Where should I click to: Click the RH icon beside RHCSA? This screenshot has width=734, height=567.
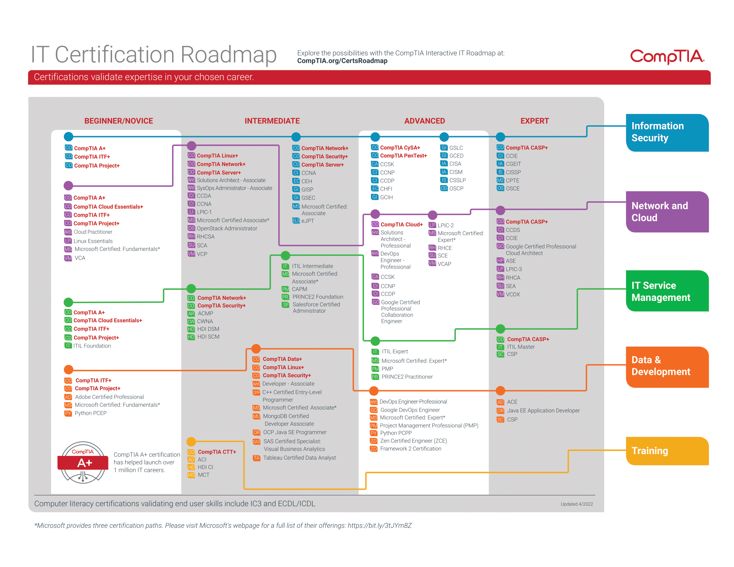(191, 236)
